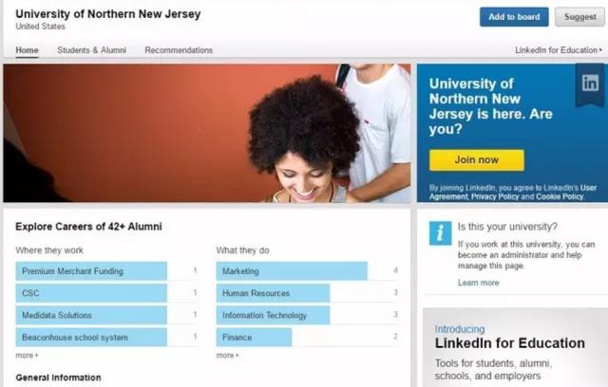Click the yellow Join now button
Image resolution: width=608 pixels, height=387 pixels.
click(477, 160)
